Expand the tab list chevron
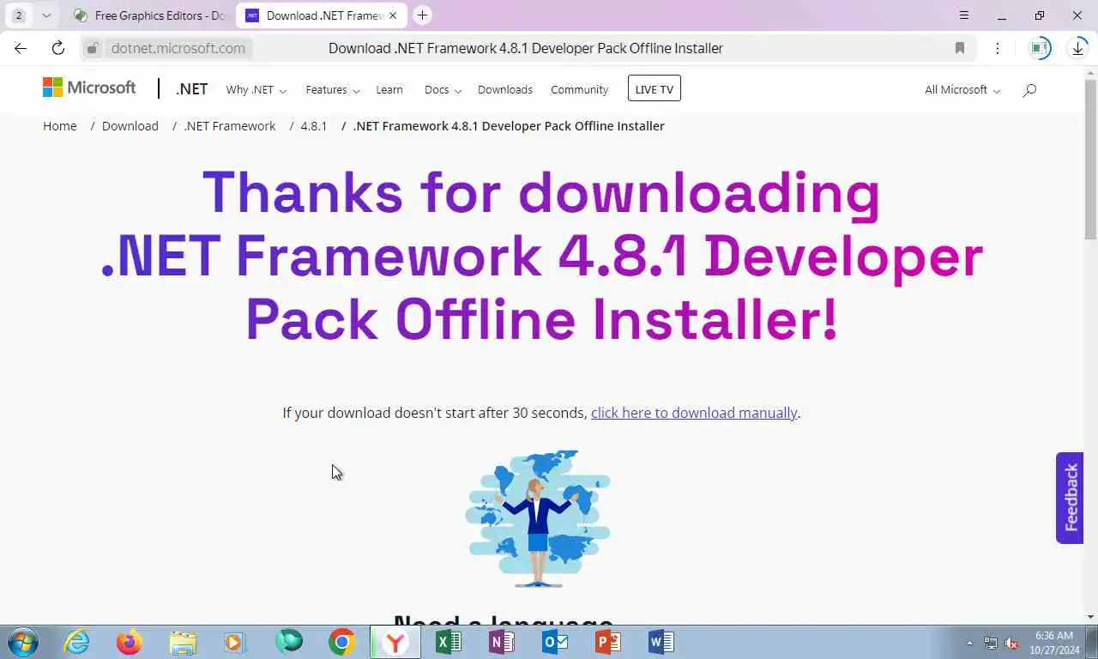This screenshot has width=1098, height=659. pos(46,15)
